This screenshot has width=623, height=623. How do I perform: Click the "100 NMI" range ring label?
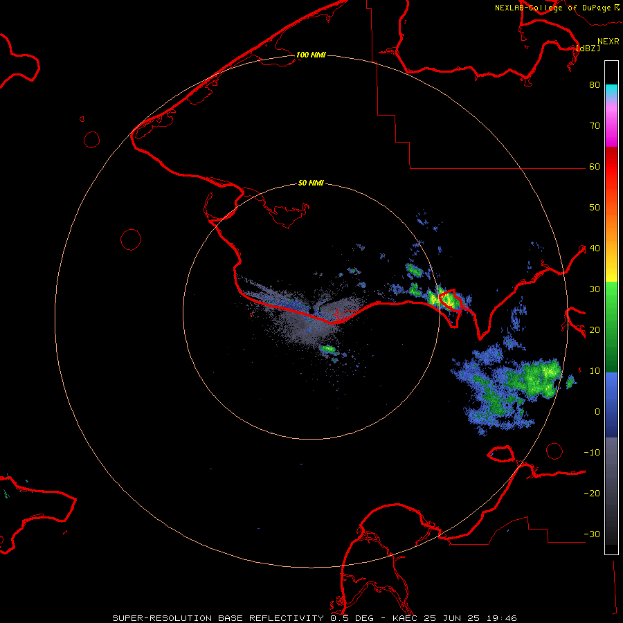(x=311, y=55)
